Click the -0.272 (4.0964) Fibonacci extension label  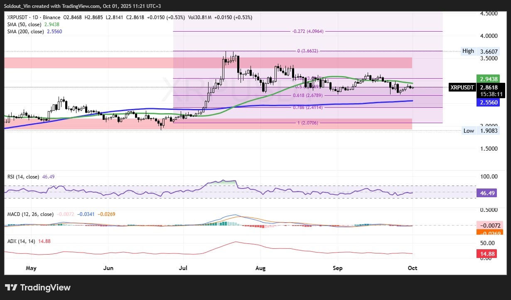[307, 31]
